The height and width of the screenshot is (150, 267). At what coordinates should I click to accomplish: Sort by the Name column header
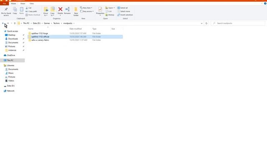coord(30,29)
